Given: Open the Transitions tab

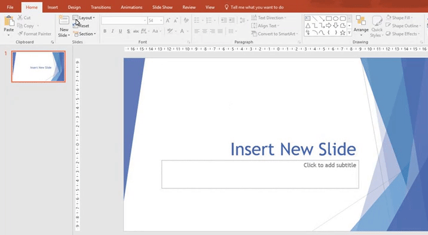Looking at the screenshot, I should [x=100, y=7].
